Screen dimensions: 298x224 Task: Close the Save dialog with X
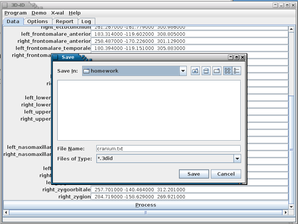coord(243,57)
